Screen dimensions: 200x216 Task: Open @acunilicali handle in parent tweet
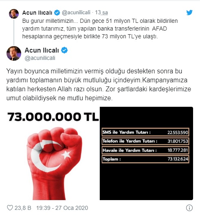pos(76,13)
